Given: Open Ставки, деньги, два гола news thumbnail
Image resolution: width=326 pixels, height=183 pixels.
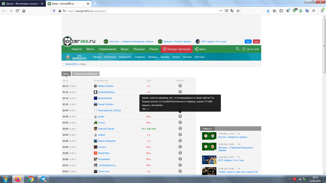Looking at the screenshot, I should (209, 171).
